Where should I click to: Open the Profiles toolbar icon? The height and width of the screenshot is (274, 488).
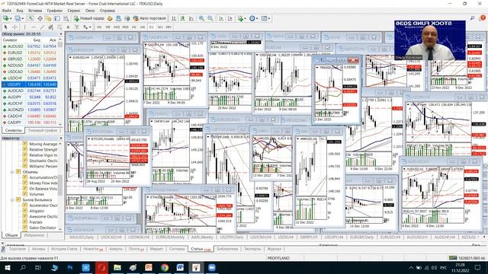point(18,18)
